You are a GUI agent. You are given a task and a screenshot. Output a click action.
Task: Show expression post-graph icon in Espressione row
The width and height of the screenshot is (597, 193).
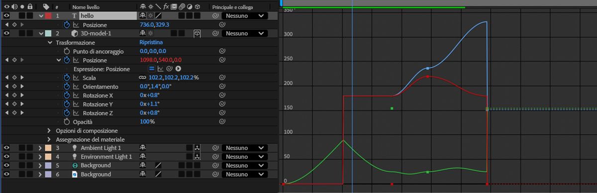click(161, 69)
